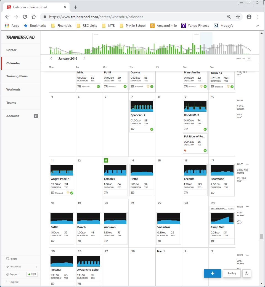The height and width of the screenshot is (287, 265).
Task: Click the trophy icon on Wright Peak -1
Action: pos(68,193)
